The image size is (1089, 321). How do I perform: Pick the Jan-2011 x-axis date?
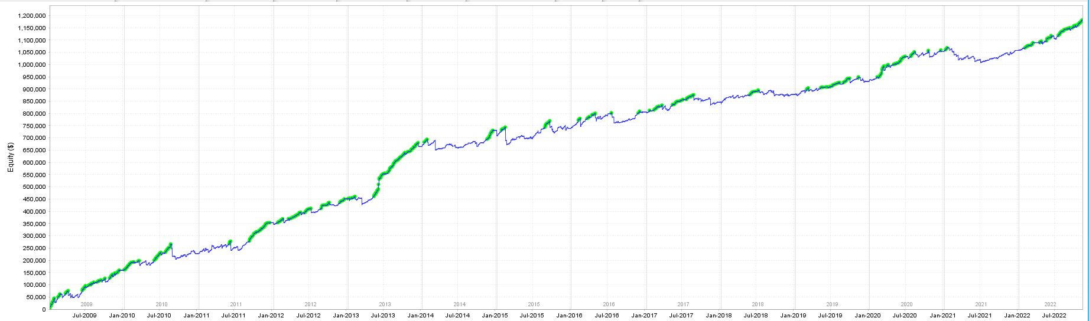[x=197, y=316]
